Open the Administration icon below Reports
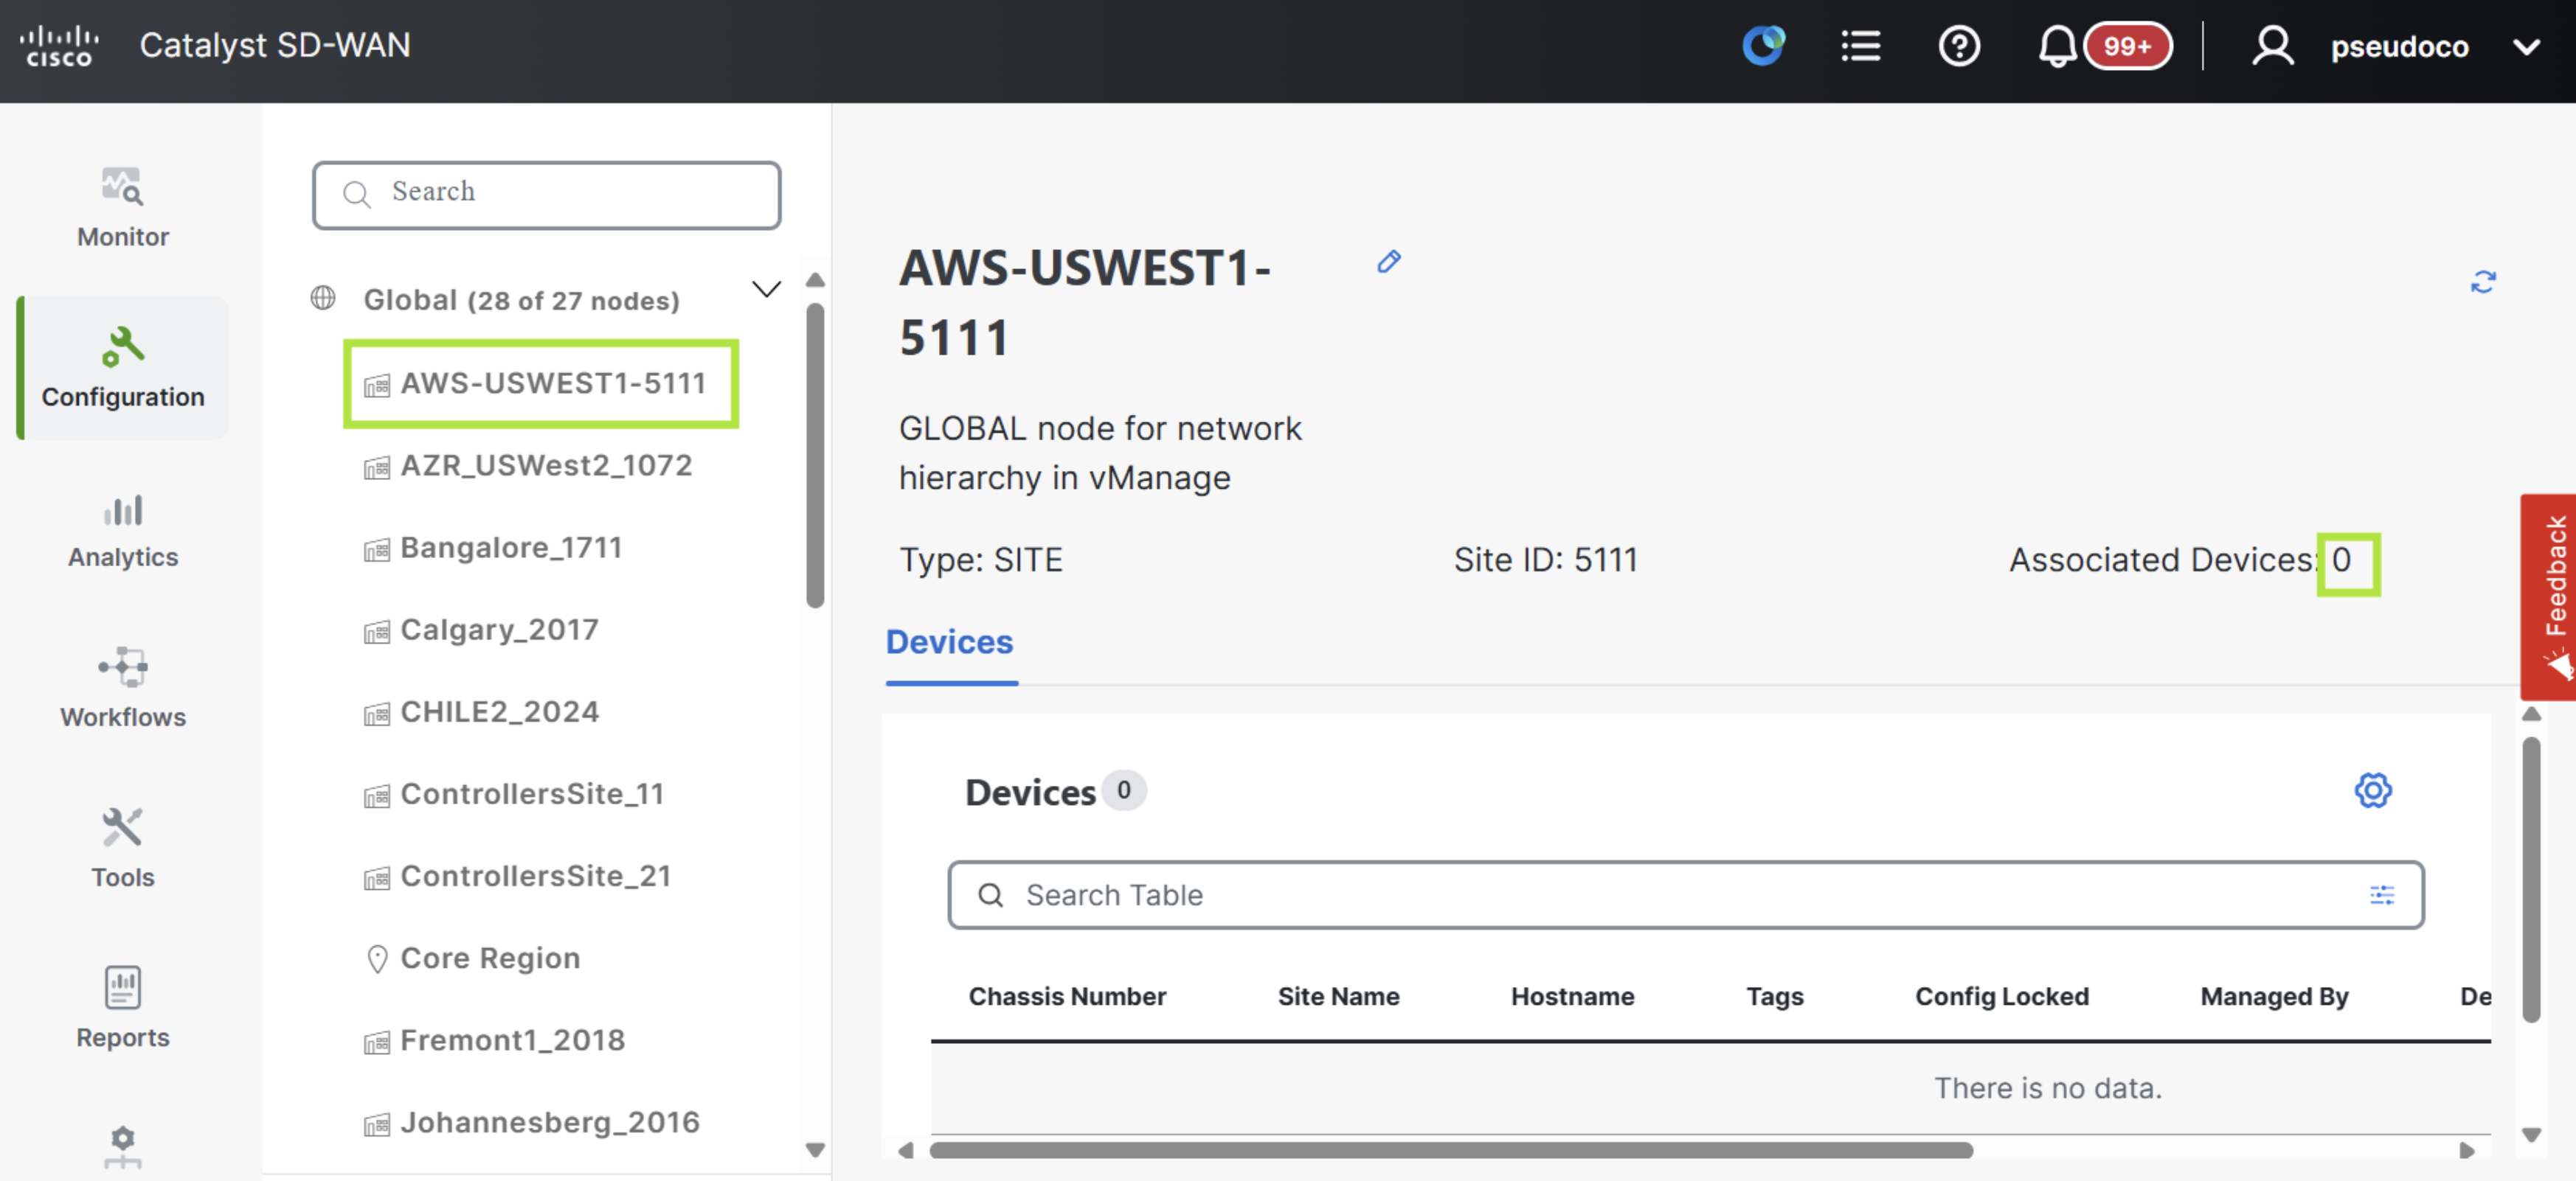 click(122, 1148)
